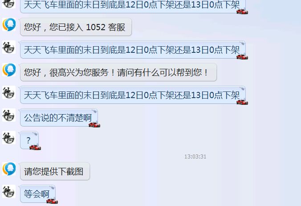Click the "请您提供下截图" agent reply bubble

coord(55,171)
